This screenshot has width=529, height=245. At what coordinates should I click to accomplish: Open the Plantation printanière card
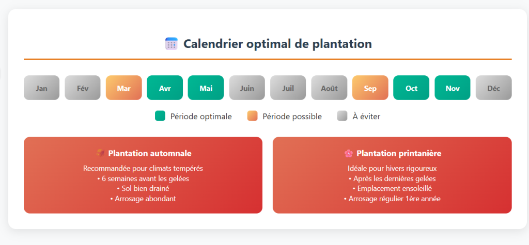[392, 175]
